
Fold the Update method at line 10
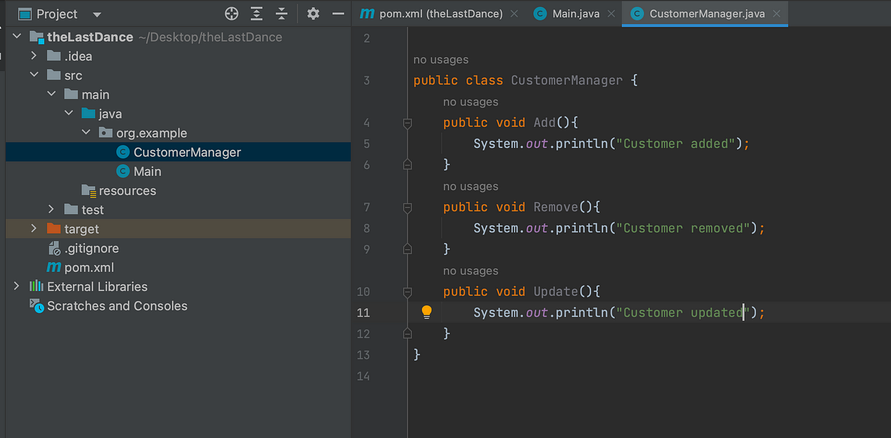click(x=407, y=292)
